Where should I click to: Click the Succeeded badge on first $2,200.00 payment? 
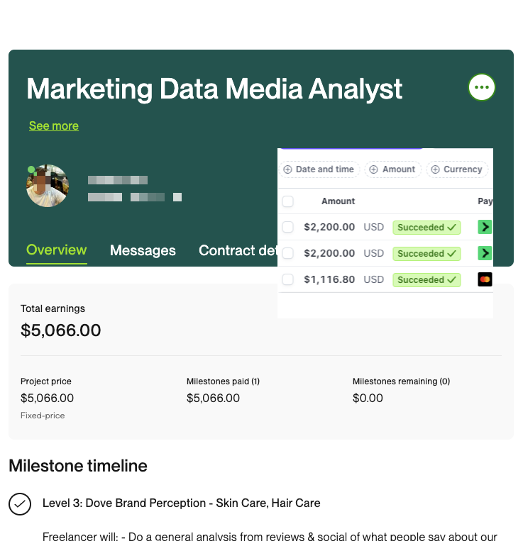click(x=426, y=228)
